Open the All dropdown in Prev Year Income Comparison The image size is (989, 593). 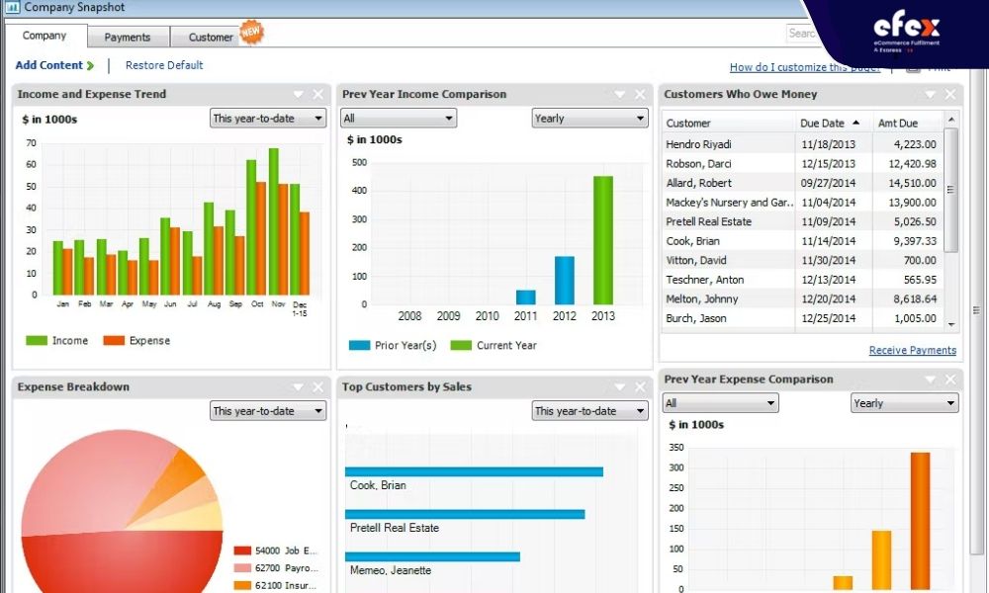(x=399, y=119)
